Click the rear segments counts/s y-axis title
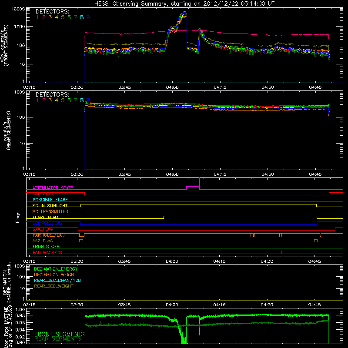 tap(7, 130)
